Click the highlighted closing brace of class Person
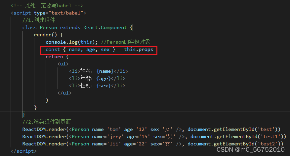 24,115
